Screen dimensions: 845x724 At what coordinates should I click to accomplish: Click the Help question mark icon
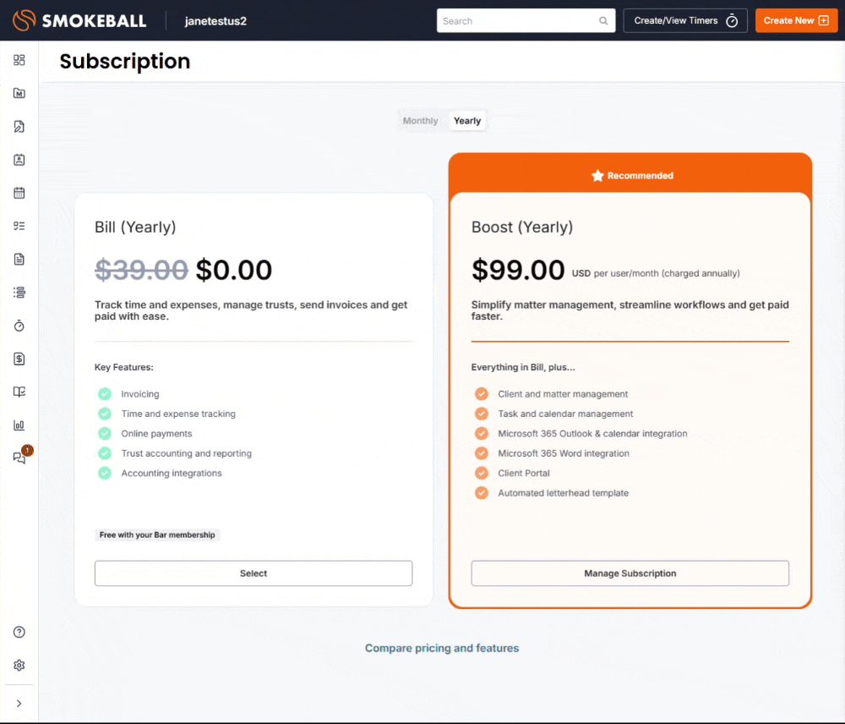[x=19, y=632]
